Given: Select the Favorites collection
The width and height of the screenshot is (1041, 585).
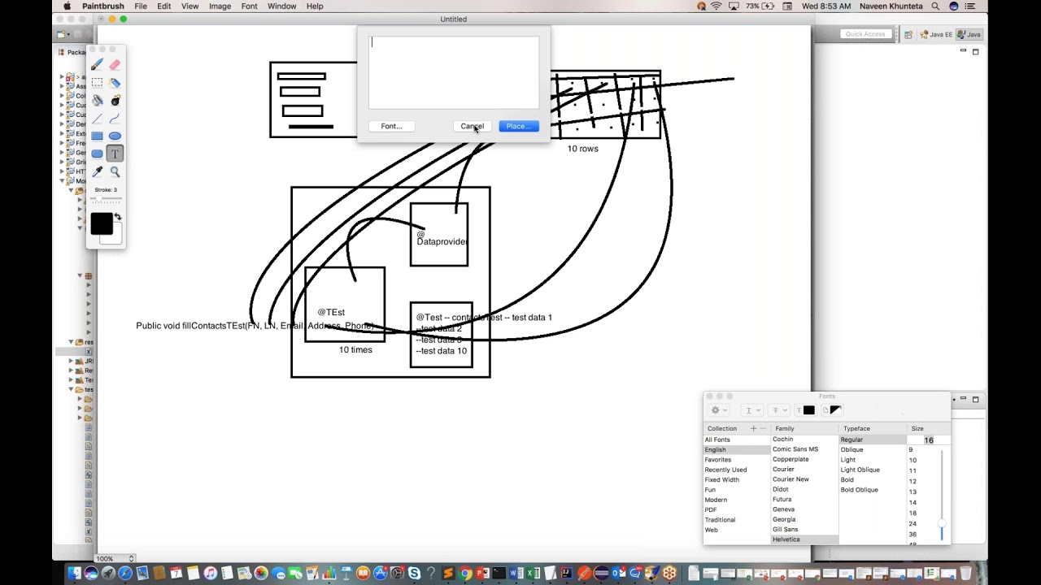Looking at the screenshot, I should click(737, 460).
